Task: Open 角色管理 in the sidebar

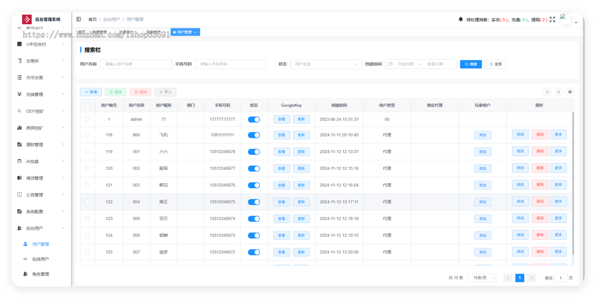Action: [x=41, y=274]
